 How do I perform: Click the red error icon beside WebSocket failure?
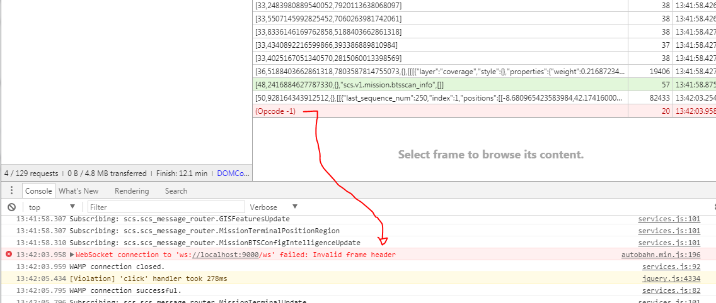point(9,254)
